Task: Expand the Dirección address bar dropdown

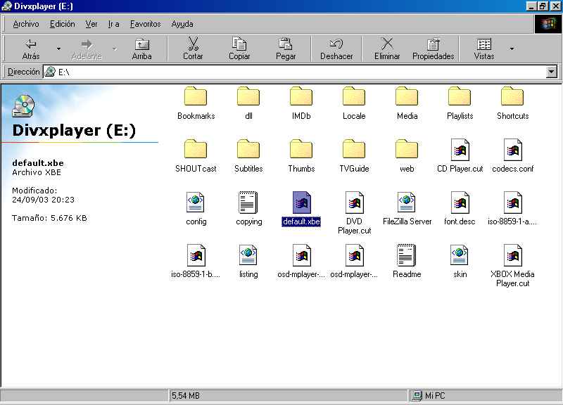Action: [x=552, y=72]
